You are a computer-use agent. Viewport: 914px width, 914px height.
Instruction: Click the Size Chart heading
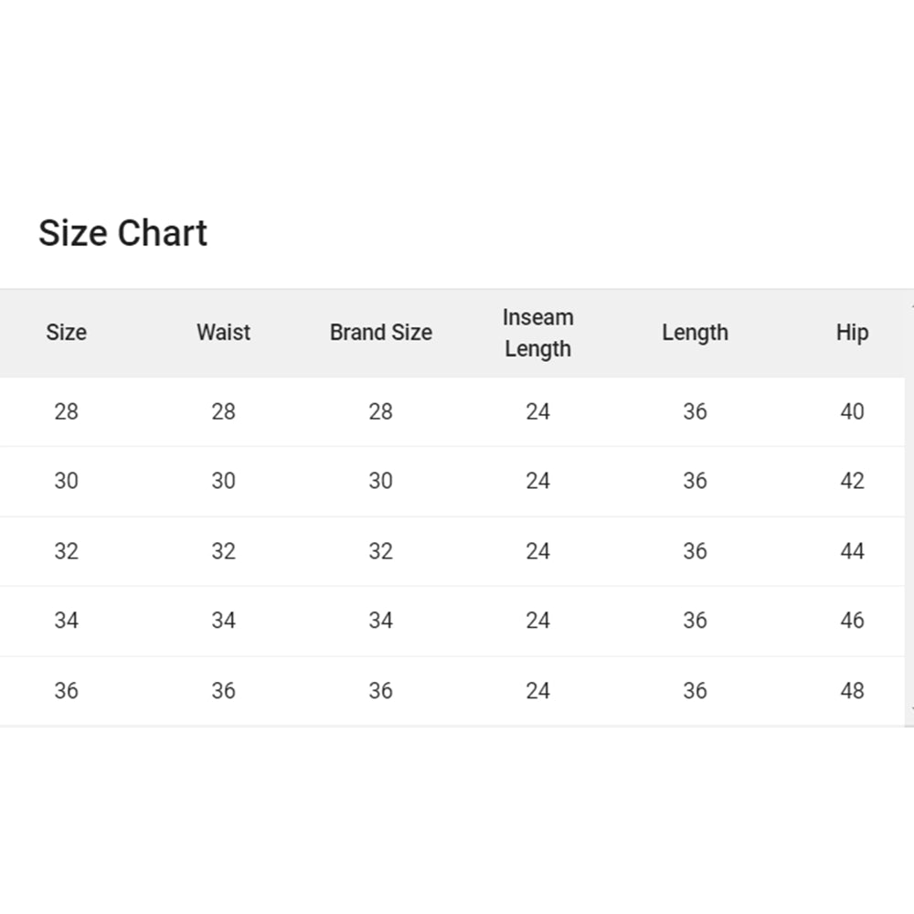pyautogui.click(x=122, y=233)
